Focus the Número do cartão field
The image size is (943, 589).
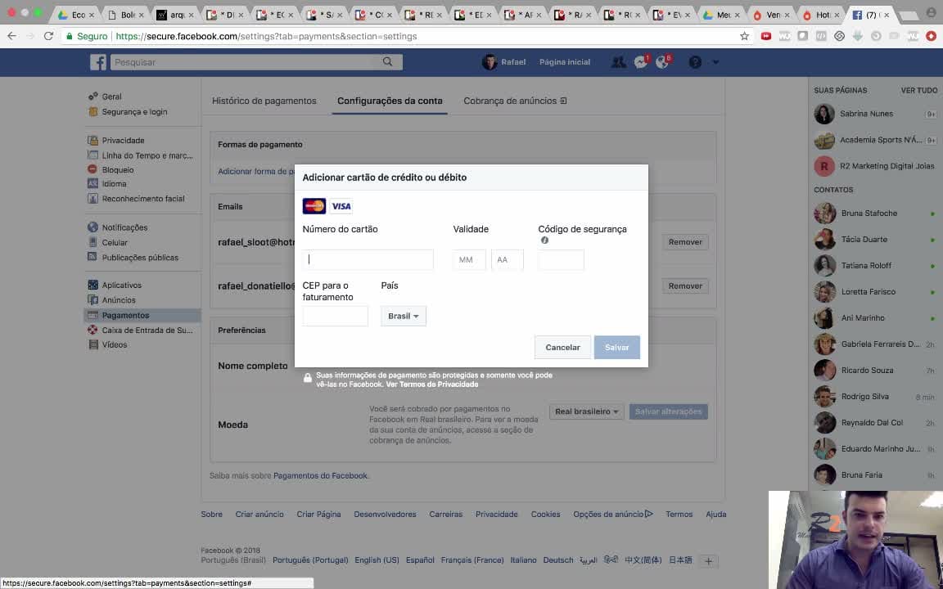368,259
